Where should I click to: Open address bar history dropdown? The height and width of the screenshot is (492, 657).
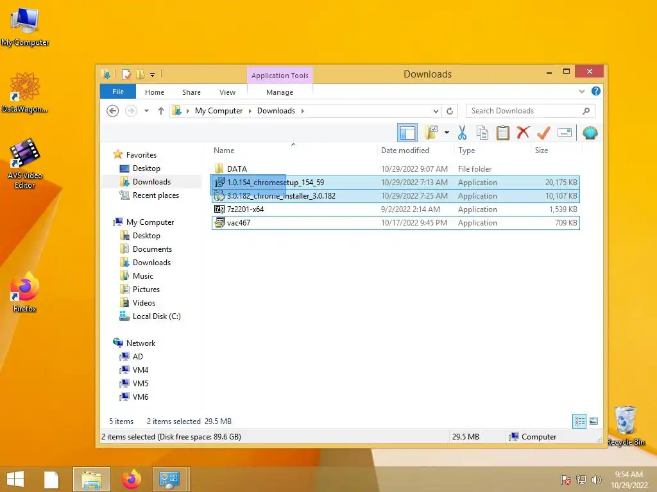pos(436,111)
